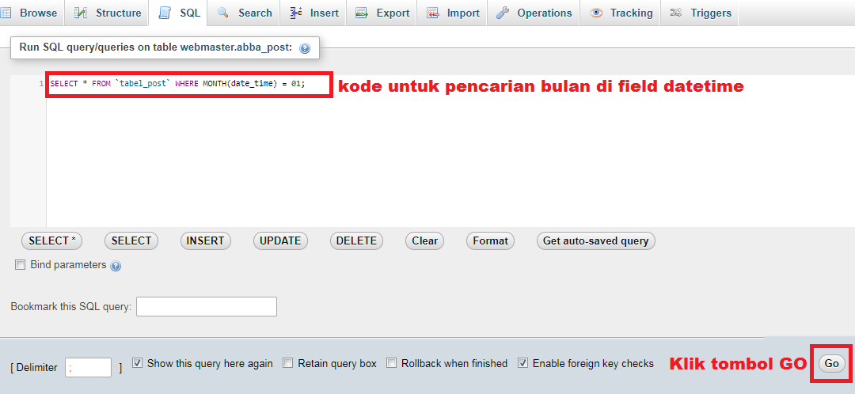Format the SQL query
855x394 pixels.
coord(490,241)
